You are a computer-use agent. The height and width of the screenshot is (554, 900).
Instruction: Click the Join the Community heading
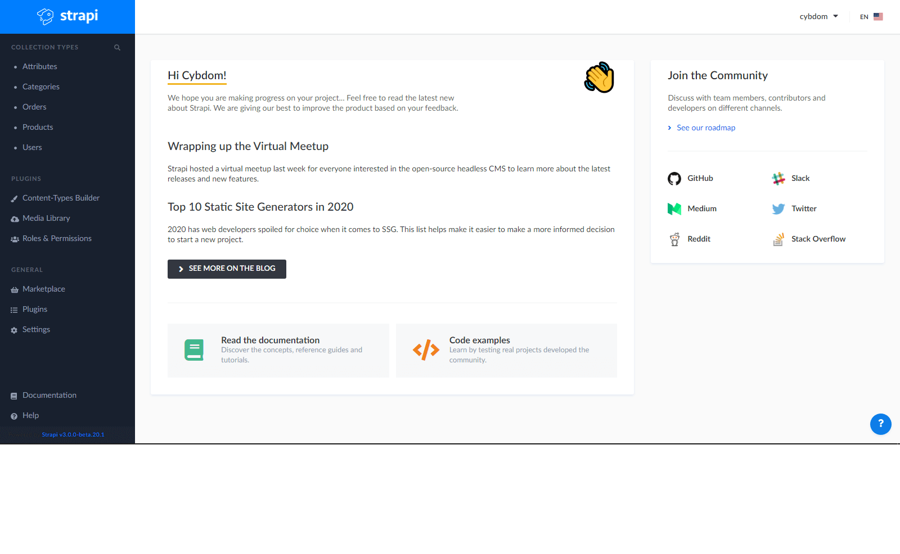pos(718,75)
